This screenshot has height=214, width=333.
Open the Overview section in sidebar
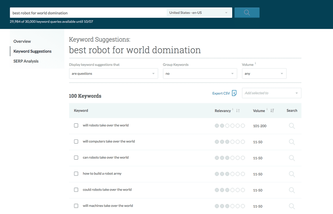click(x=22, y=41)
